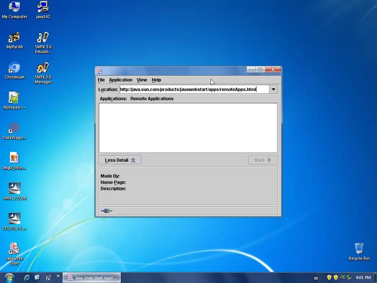Click into the Location URL field
This screenshot has height=283, width=377.
194,89
